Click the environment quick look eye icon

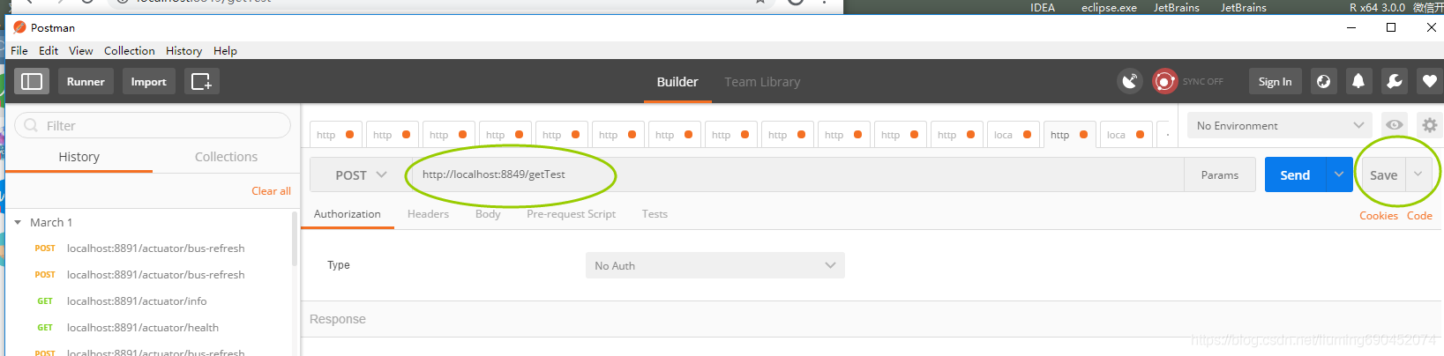[1394, 125]
